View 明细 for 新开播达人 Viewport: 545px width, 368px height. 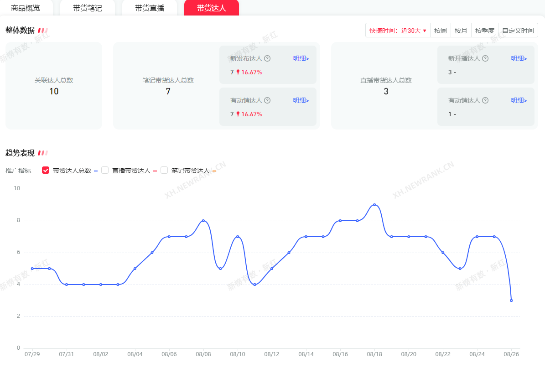(x=519, y=58)
